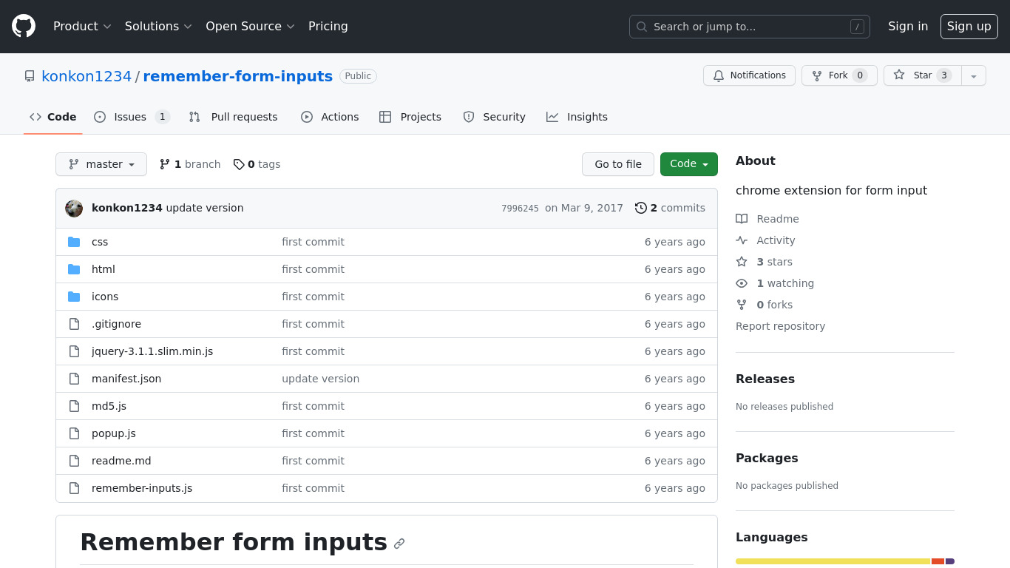This screenshot has width=1010, height=568.
Task: Click the readme.md file icon
Action: click(x=74, y=461)
